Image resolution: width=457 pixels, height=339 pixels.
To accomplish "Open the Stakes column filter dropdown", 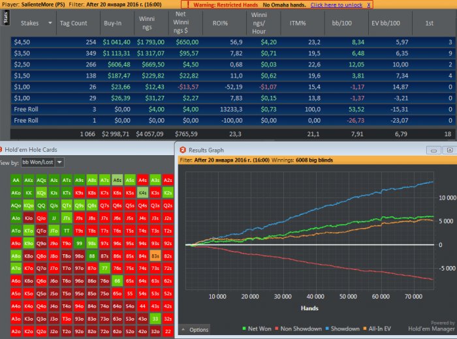I will (x=50, y=23).
